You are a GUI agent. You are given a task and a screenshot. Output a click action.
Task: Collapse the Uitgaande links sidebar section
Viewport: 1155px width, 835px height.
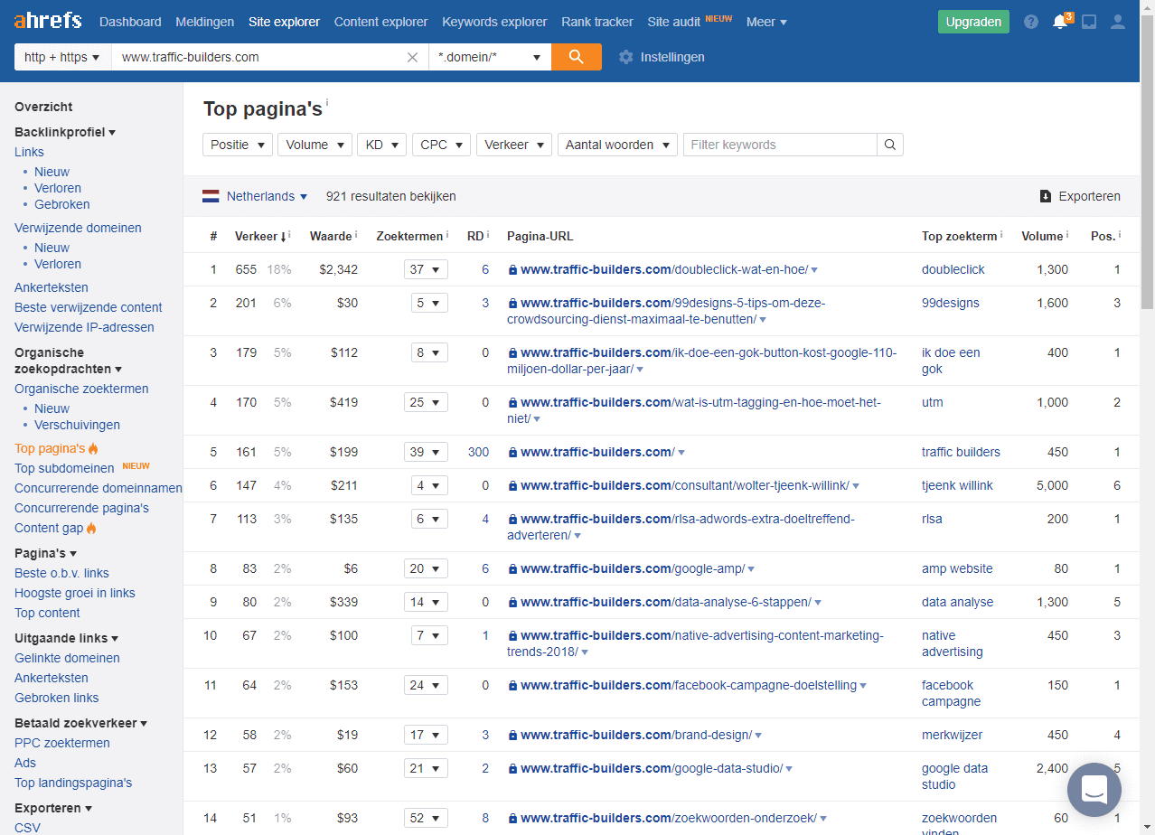coord(67,638)
